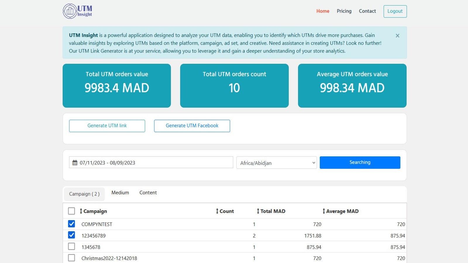
Task: Click the date range input field
Action: point(146,162)
